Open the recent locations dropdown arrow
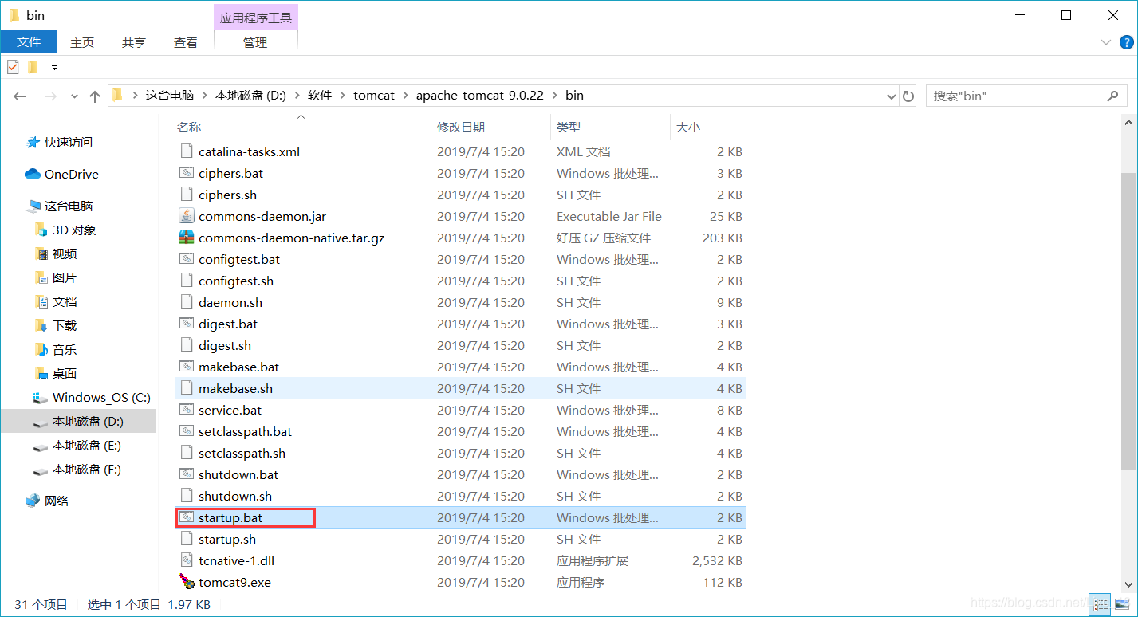Screen dimensions: 1138x617 [x=74, y=96]
